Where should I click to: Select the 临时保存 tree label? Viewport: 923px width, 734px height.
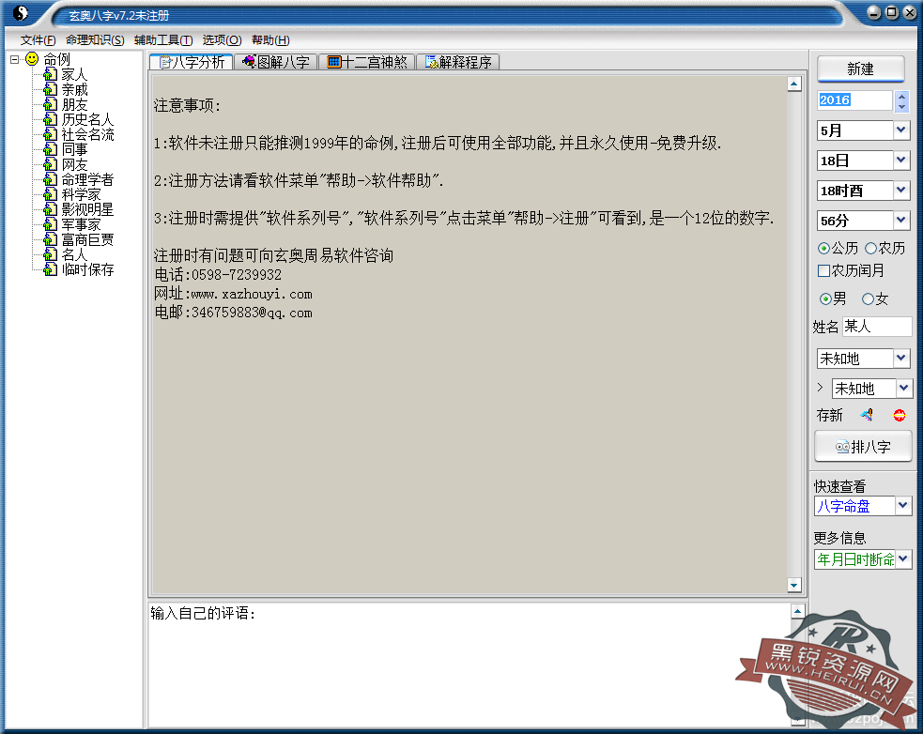(87, 269)
